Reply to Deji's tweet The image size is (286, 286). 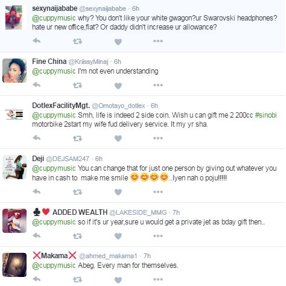[37, 192]
